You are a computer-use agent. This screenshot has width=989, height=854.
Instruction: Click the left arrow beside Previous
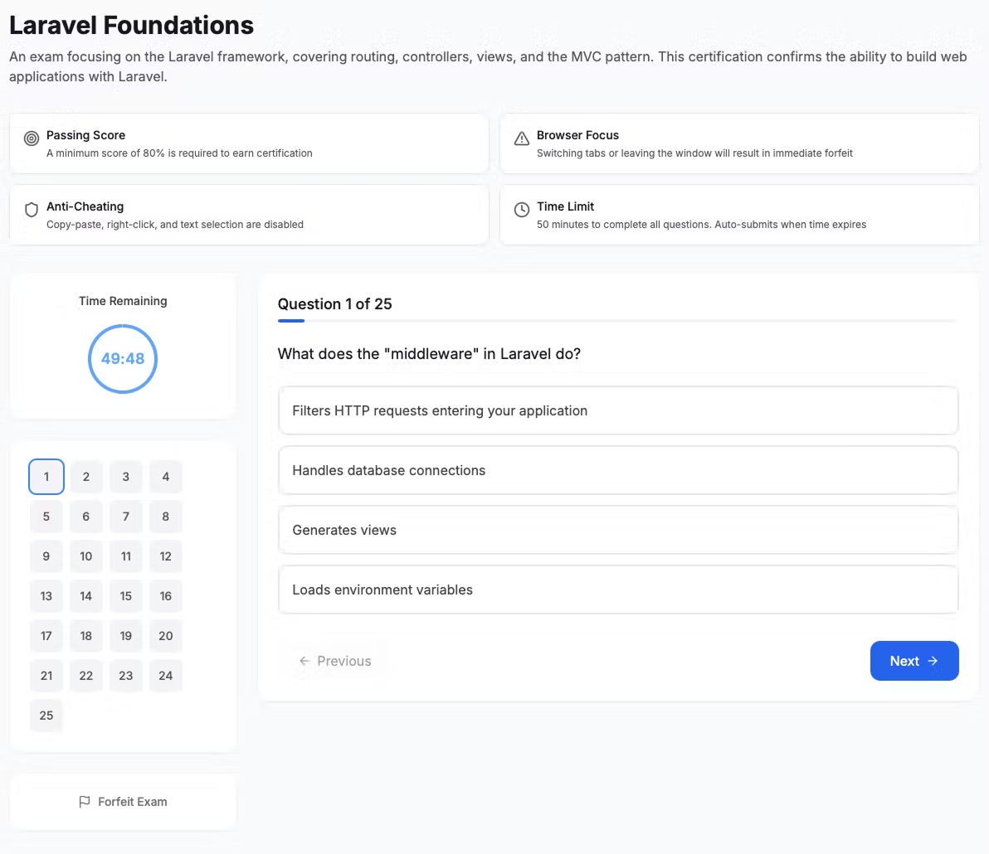(304, 661)
